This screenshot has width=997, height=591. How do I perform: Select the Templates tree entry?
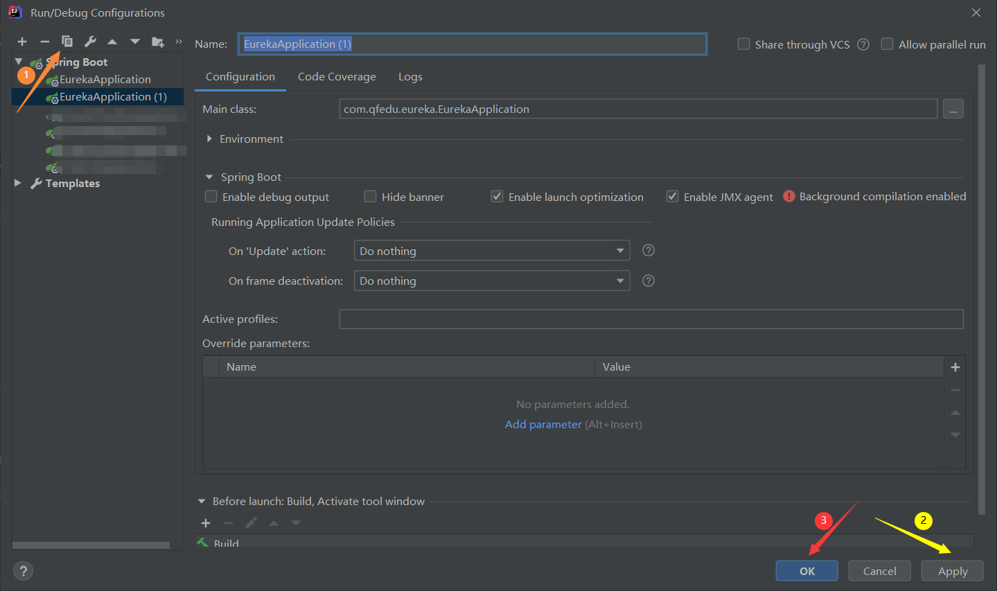(73, 183)
